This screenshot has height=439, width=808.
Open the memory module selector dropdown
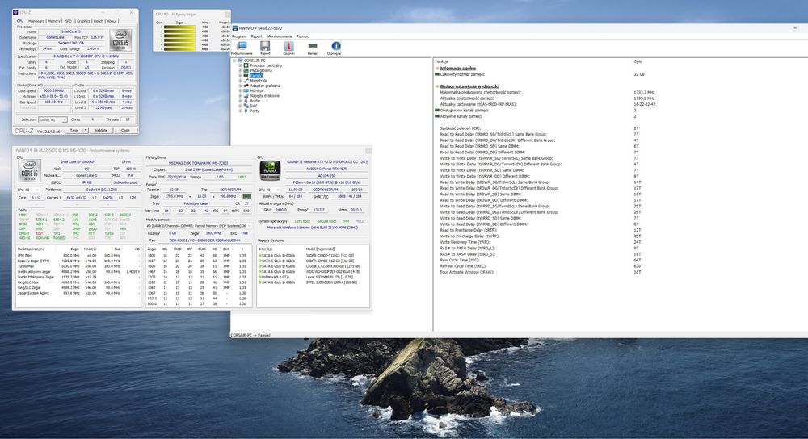tap(199, 225)
